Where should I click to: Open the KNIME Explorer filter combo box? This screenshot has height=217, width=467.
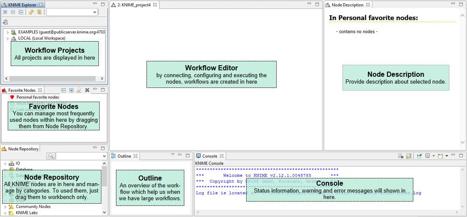(72, 12)
